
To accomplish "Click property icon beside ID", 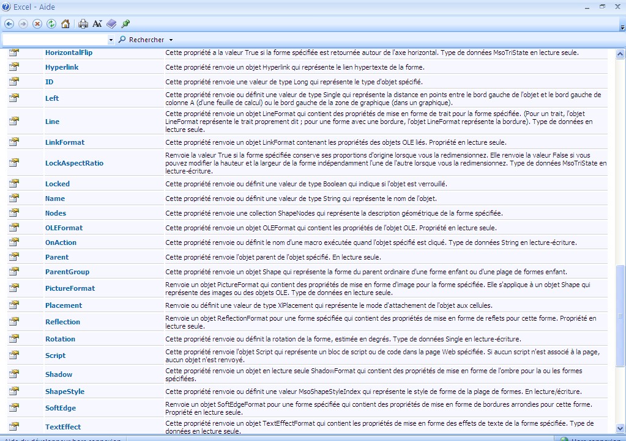I will (14, 82).
